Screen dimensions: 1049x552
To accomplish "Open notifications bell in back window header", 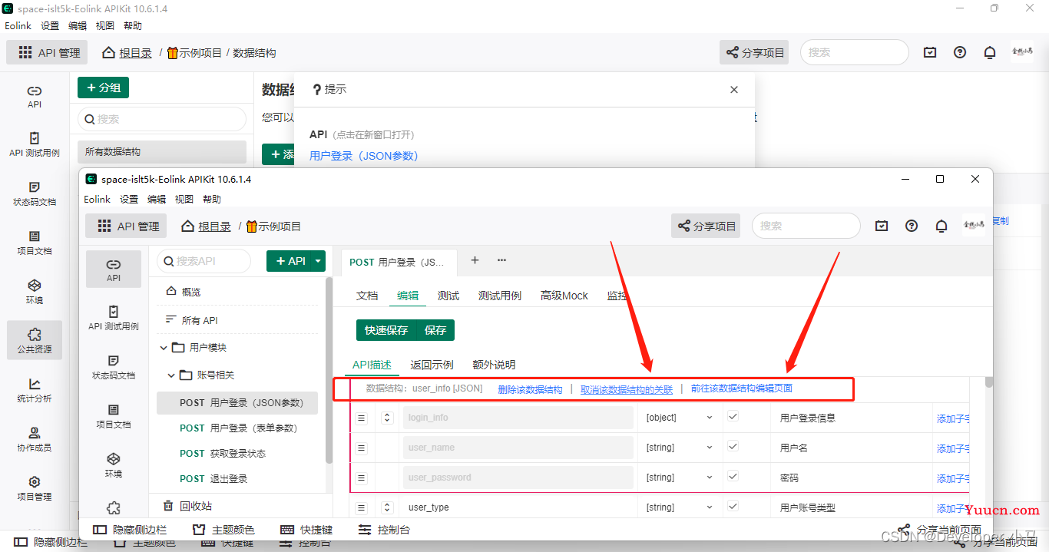I will 990,52.
